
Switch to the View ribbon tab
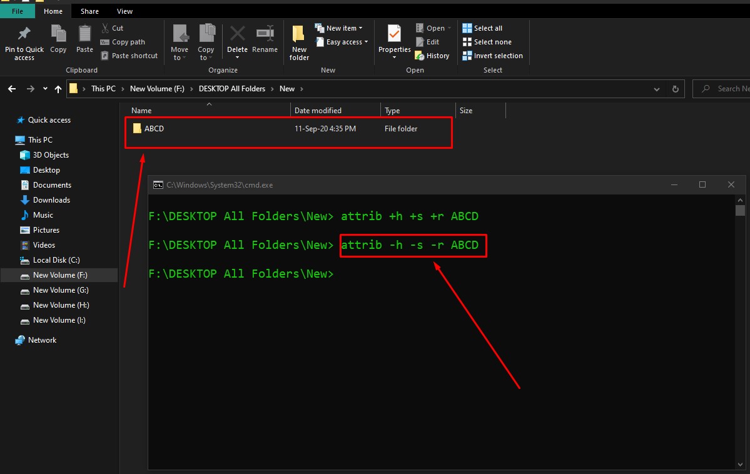pyautogui.click(x=125, y=11)
